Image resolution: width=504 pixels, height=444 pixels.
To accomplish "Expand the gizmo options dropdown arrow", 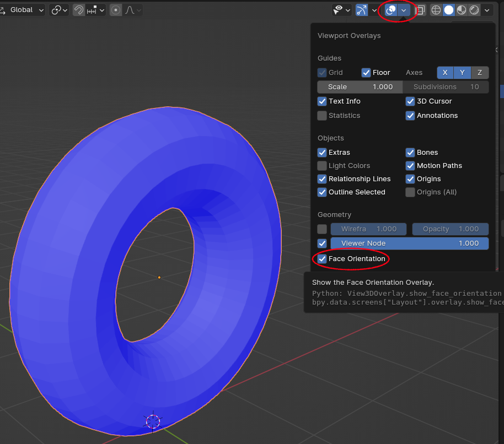I will click(374, 10).
